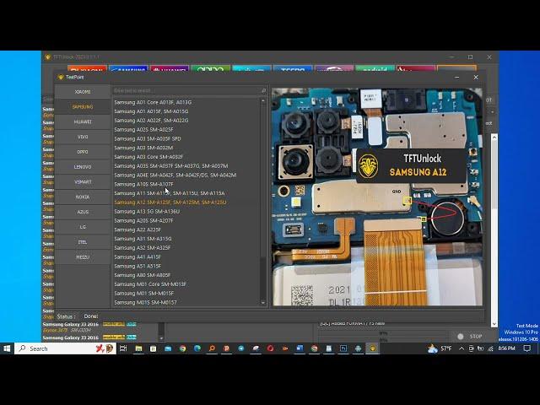Open PowerPoint from the taskbar
Screen dimensions: 540x405
[x=227, y=348]
